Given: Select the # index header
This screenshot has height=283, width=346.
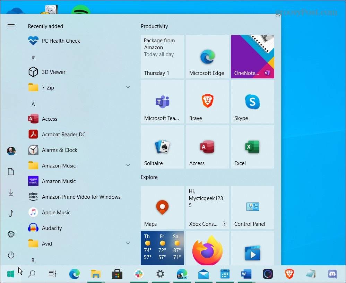Looking at the screenshot, I should [33, 57].
